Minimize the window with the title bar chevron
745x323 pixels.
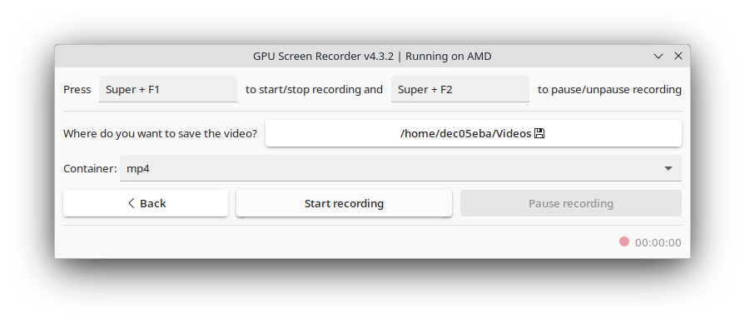(658, 56)
